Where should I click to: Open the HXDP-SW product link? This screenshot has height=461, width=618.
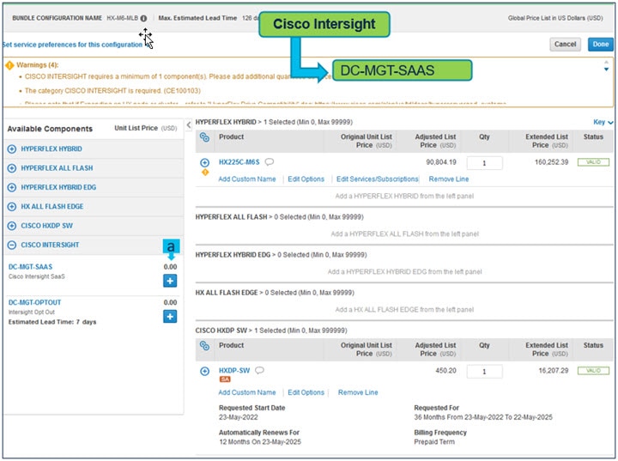click(234, 371)
